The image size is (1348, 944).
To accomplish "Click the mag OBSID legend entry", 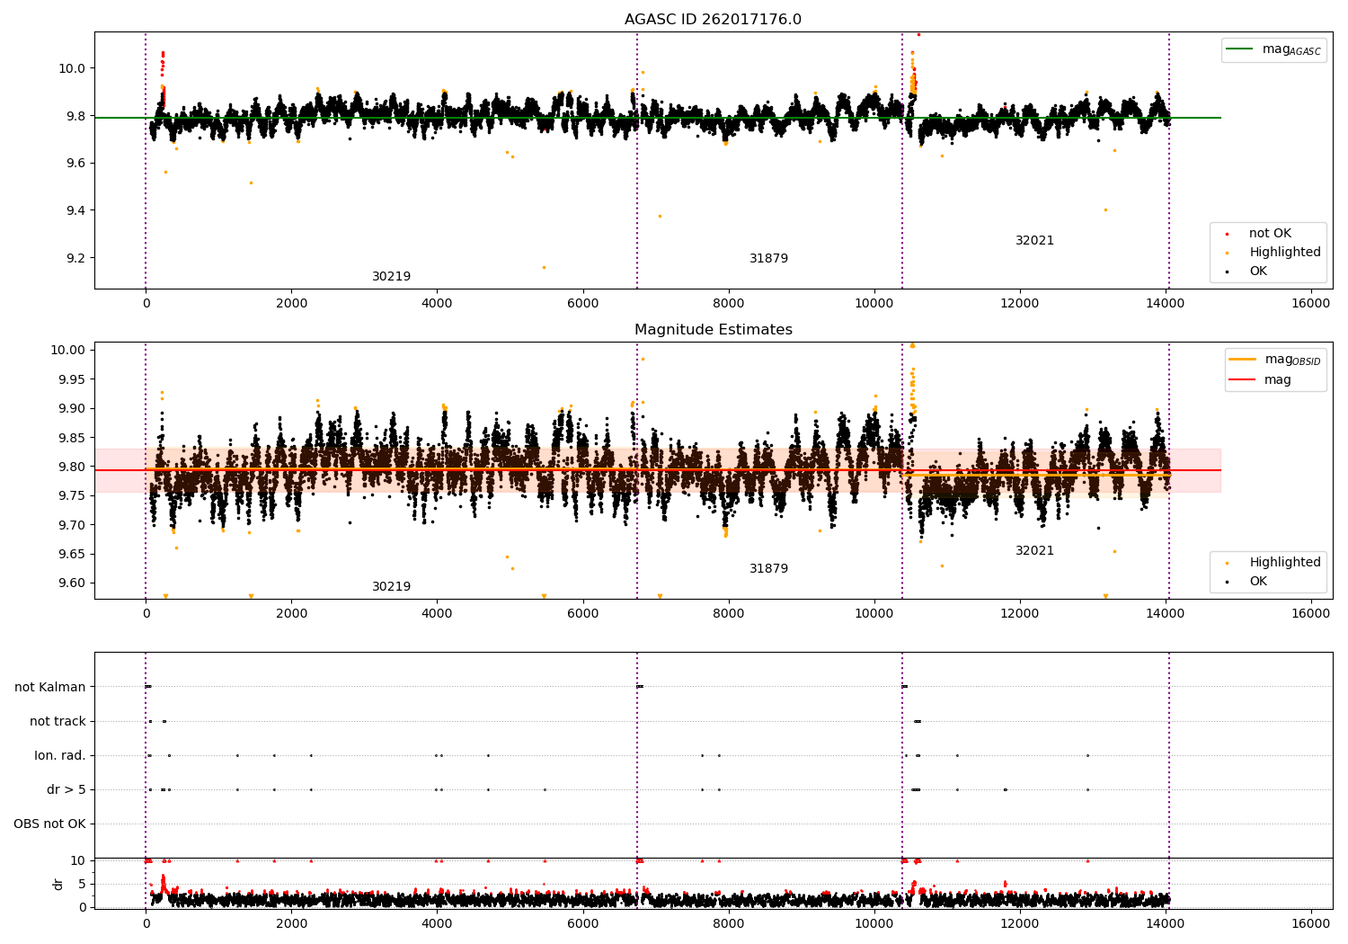I will [1276, 360].
